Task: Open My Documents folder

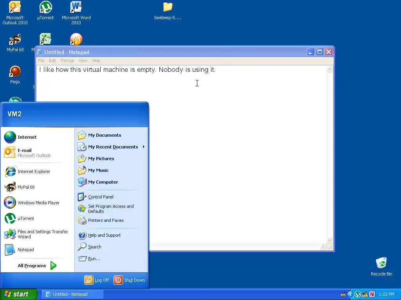Action: (112, 135)
